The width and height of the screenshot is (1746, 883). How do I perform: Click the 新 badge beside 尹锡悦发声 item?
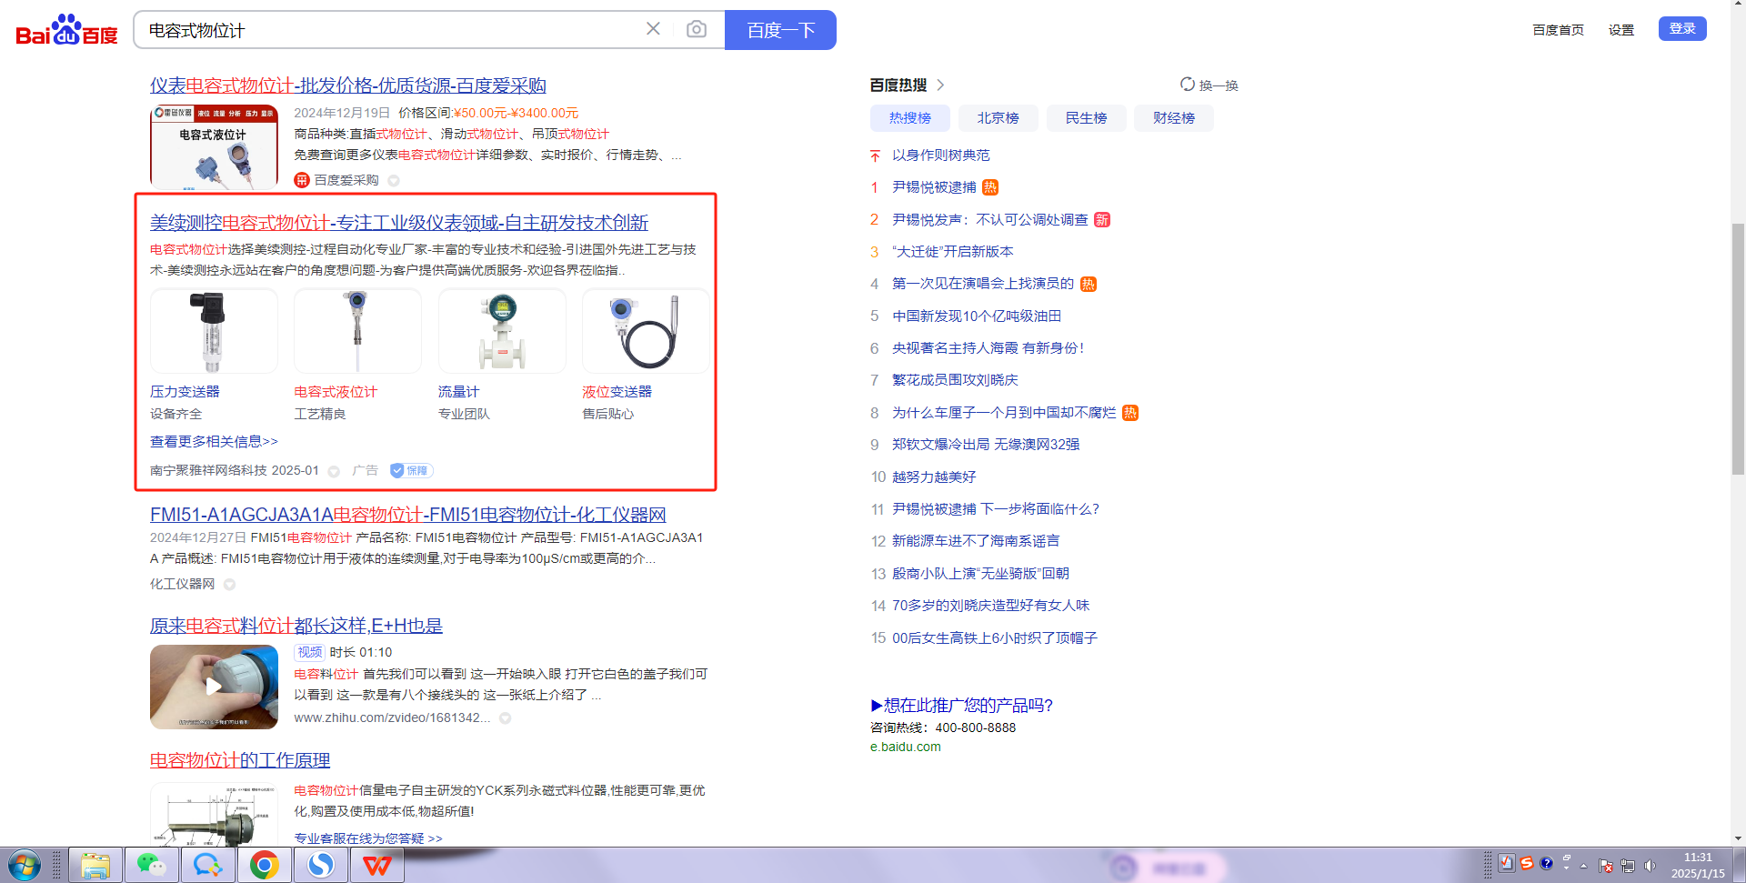(x=1102, y=220)
